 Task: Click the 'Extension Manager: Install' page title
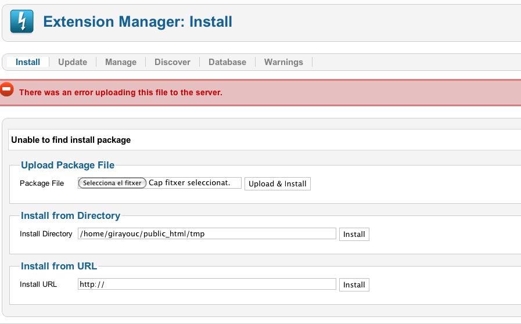138,22
